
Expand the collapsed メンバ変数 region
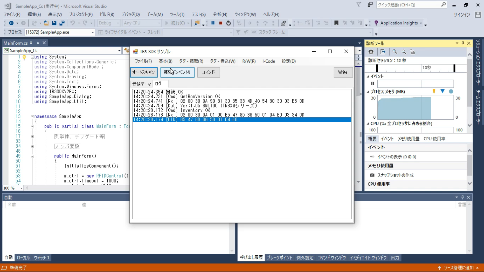tap(32, 146)
